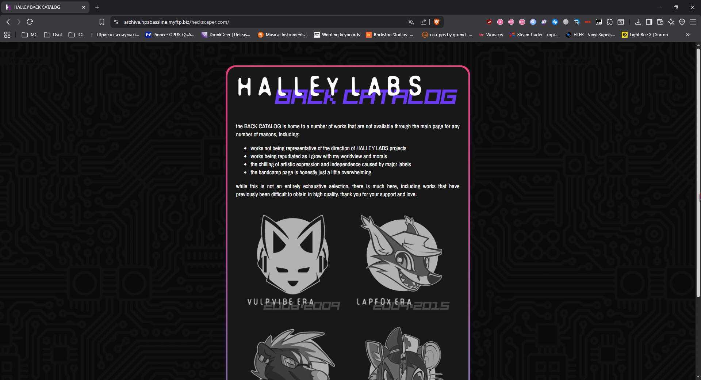Bookmark this page with the bookmark icon
Viewport: 701px width, 380px height.
coord(102,22)
